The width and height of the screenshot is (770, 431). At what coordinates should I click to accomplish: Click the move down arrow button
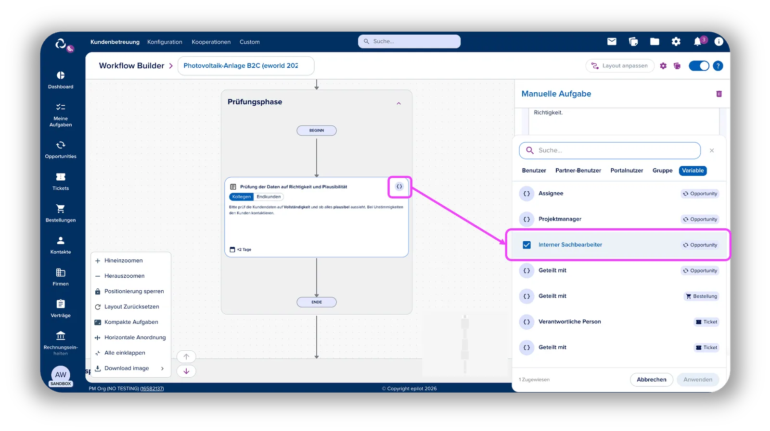(x=186, y=371)
